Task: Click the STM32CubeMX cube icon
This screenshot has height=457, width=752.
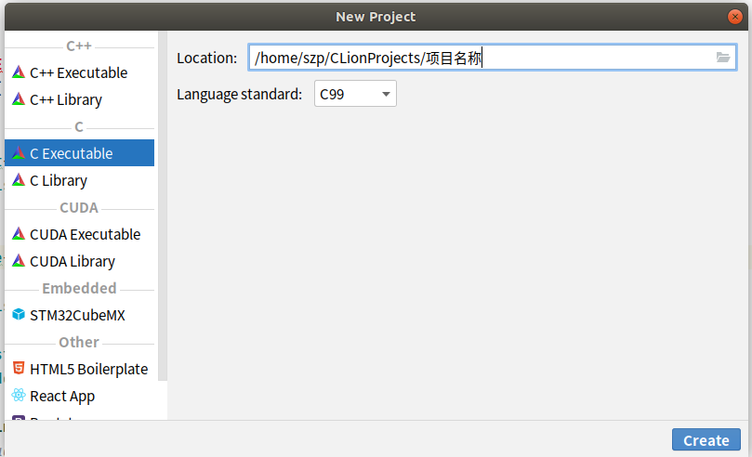Action: [x=19, y=314]
